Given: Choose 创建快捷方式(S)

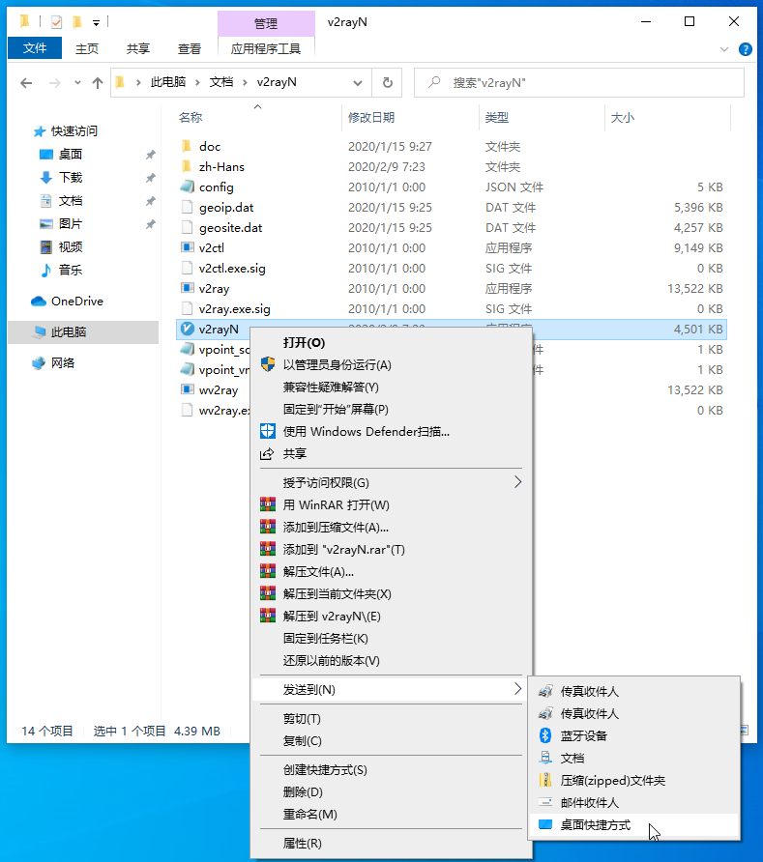Looking at the screenshot, I should (391, 769).
